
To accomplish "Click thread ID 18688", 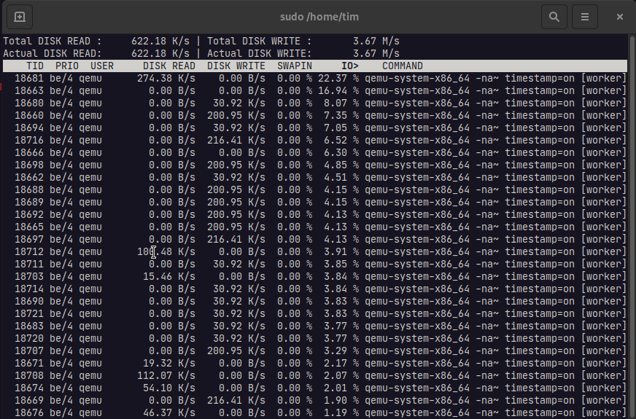I will 29,189.
